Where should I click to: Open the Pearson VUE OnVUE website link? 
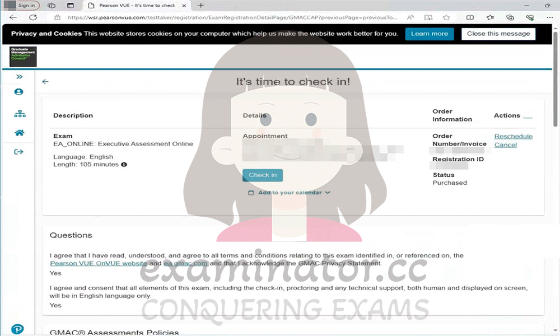98,263
